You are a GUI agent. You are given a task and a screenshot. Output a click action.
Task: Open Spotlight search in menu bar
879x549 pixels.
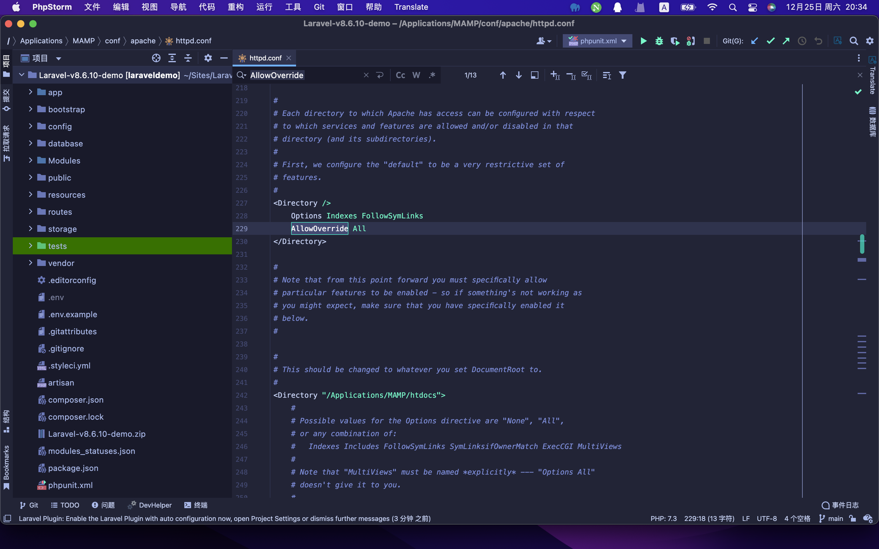point(733,7)
